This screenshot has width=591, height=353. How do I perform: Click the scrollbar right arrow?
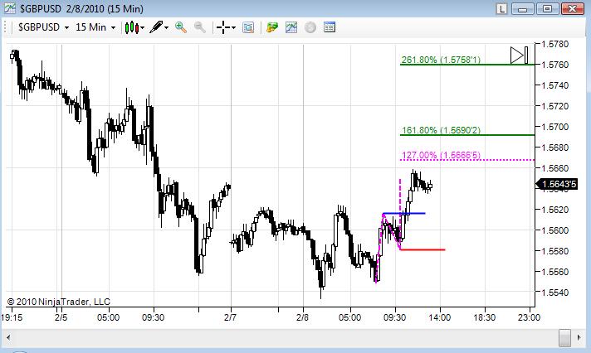click(579, 337)
